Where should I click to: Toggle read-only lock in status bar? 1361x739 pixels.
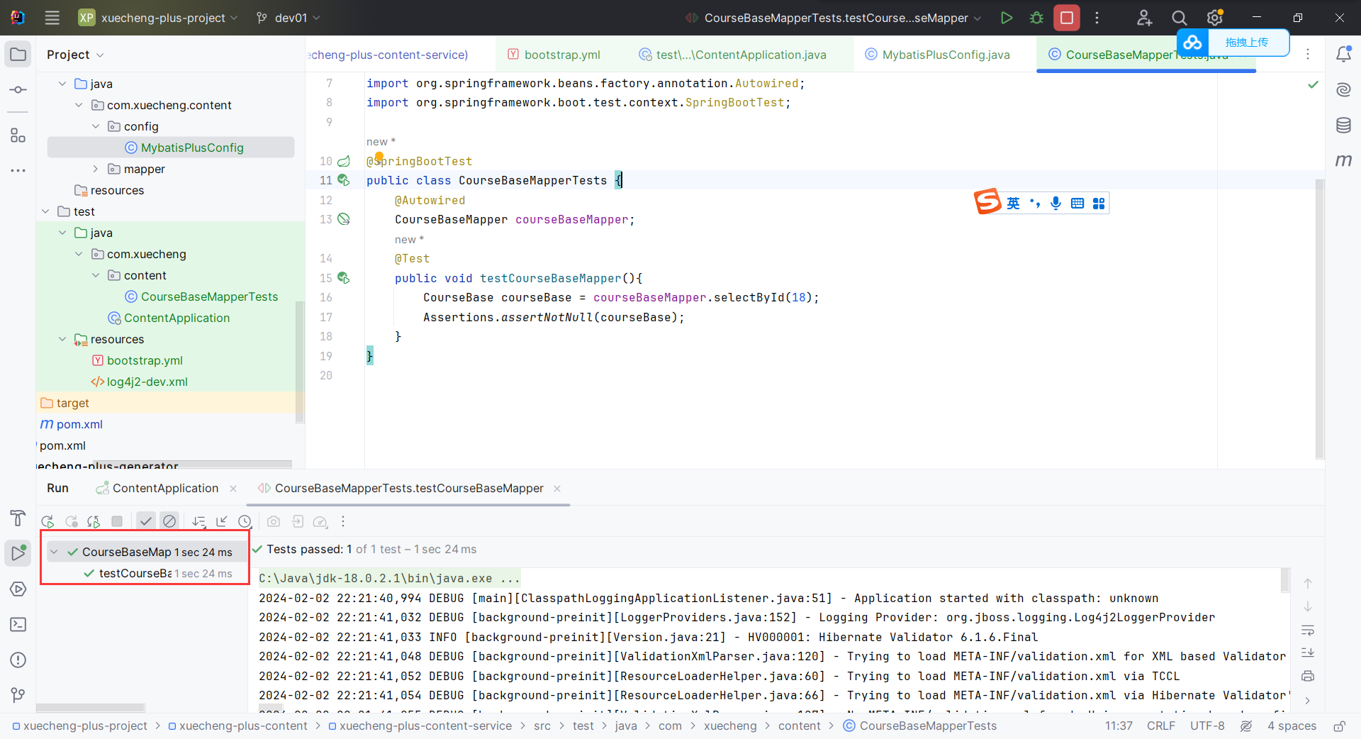(1339, 726)
